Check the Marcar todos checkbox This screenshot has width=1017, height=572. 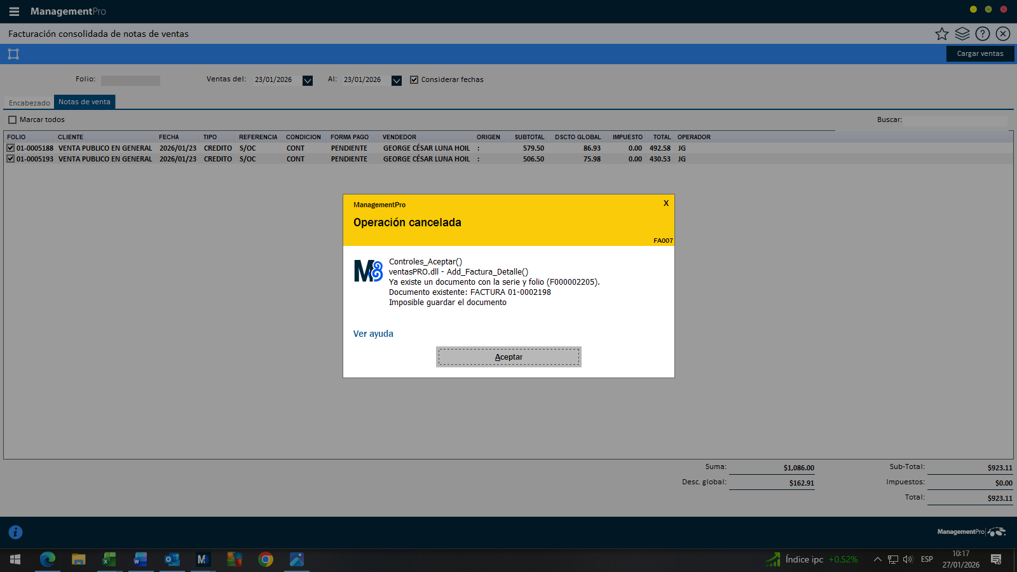tap(12, 120)
